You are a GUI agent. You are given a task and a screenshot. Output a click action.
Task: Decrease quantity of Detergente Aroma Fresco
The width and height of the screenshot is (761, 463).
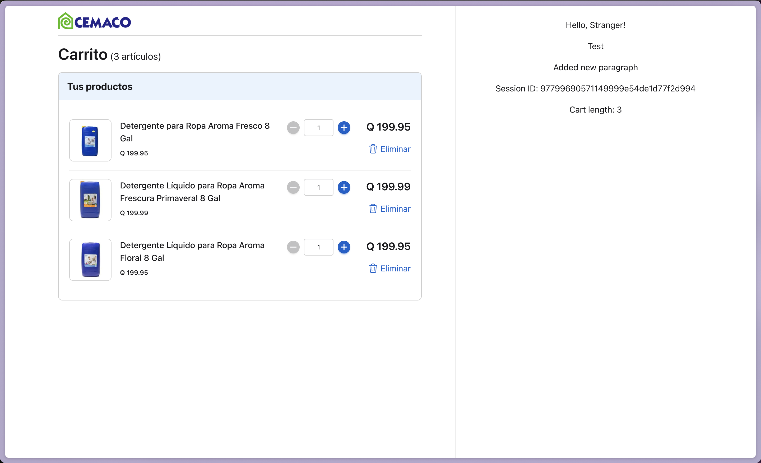293,128
